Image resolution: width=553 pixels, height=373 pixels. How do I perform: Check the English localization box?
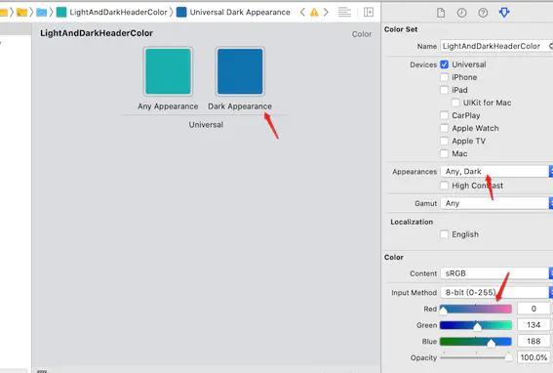tap(445, 234)
